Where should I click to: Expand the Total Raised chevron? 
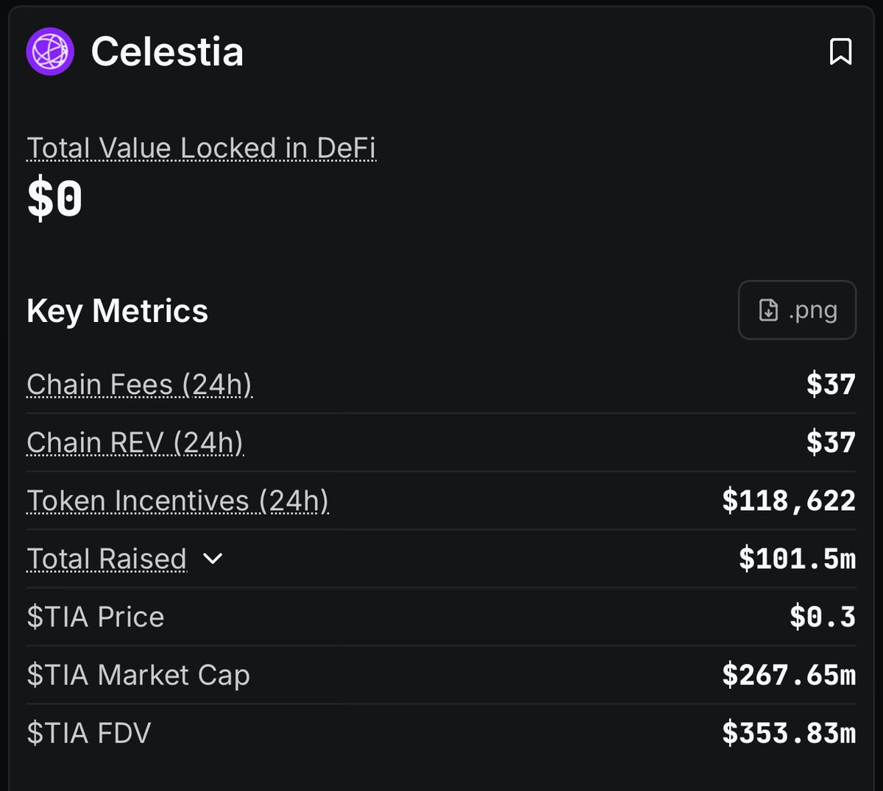tap(213, 559)
